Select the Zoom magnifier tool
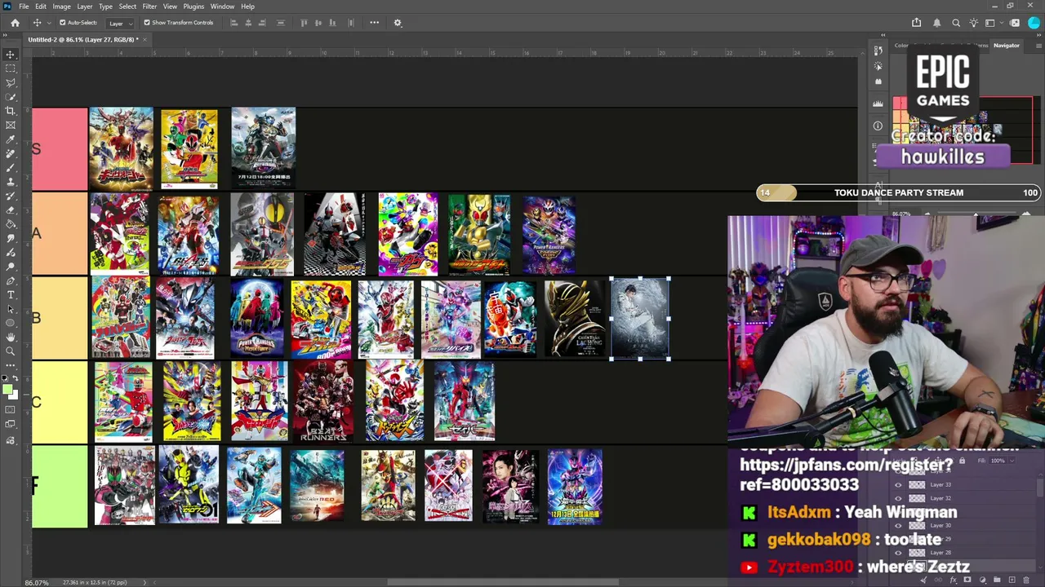This screenshot has height=587, width=1045. (x=11, y=351)
